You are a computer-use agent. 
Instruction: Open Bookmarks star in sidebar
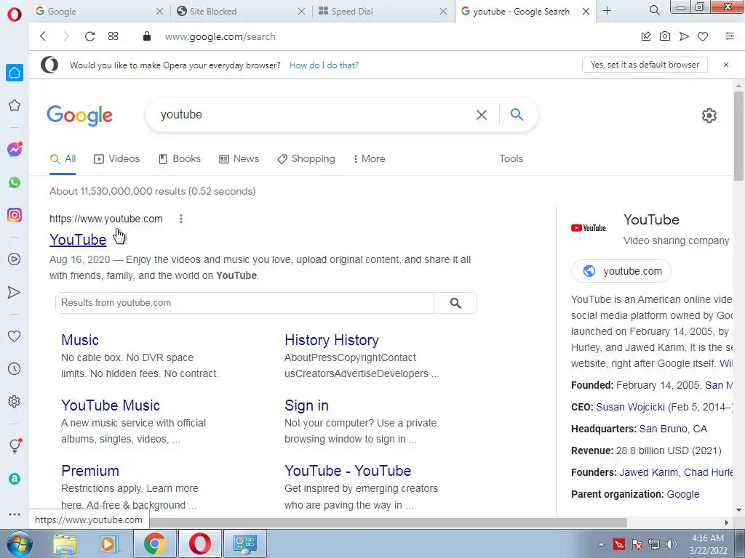[15, 105]
